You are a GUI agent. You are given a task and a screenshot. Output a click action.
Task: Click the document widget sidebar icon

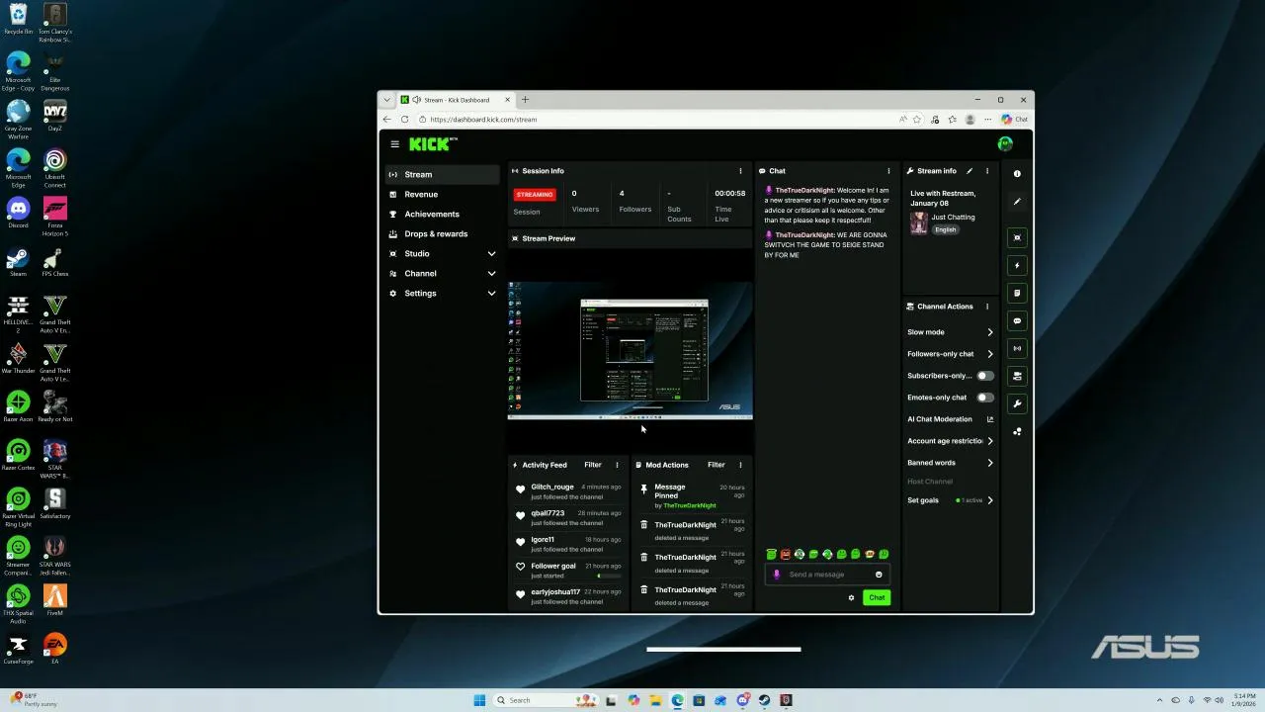point(1017,293)
